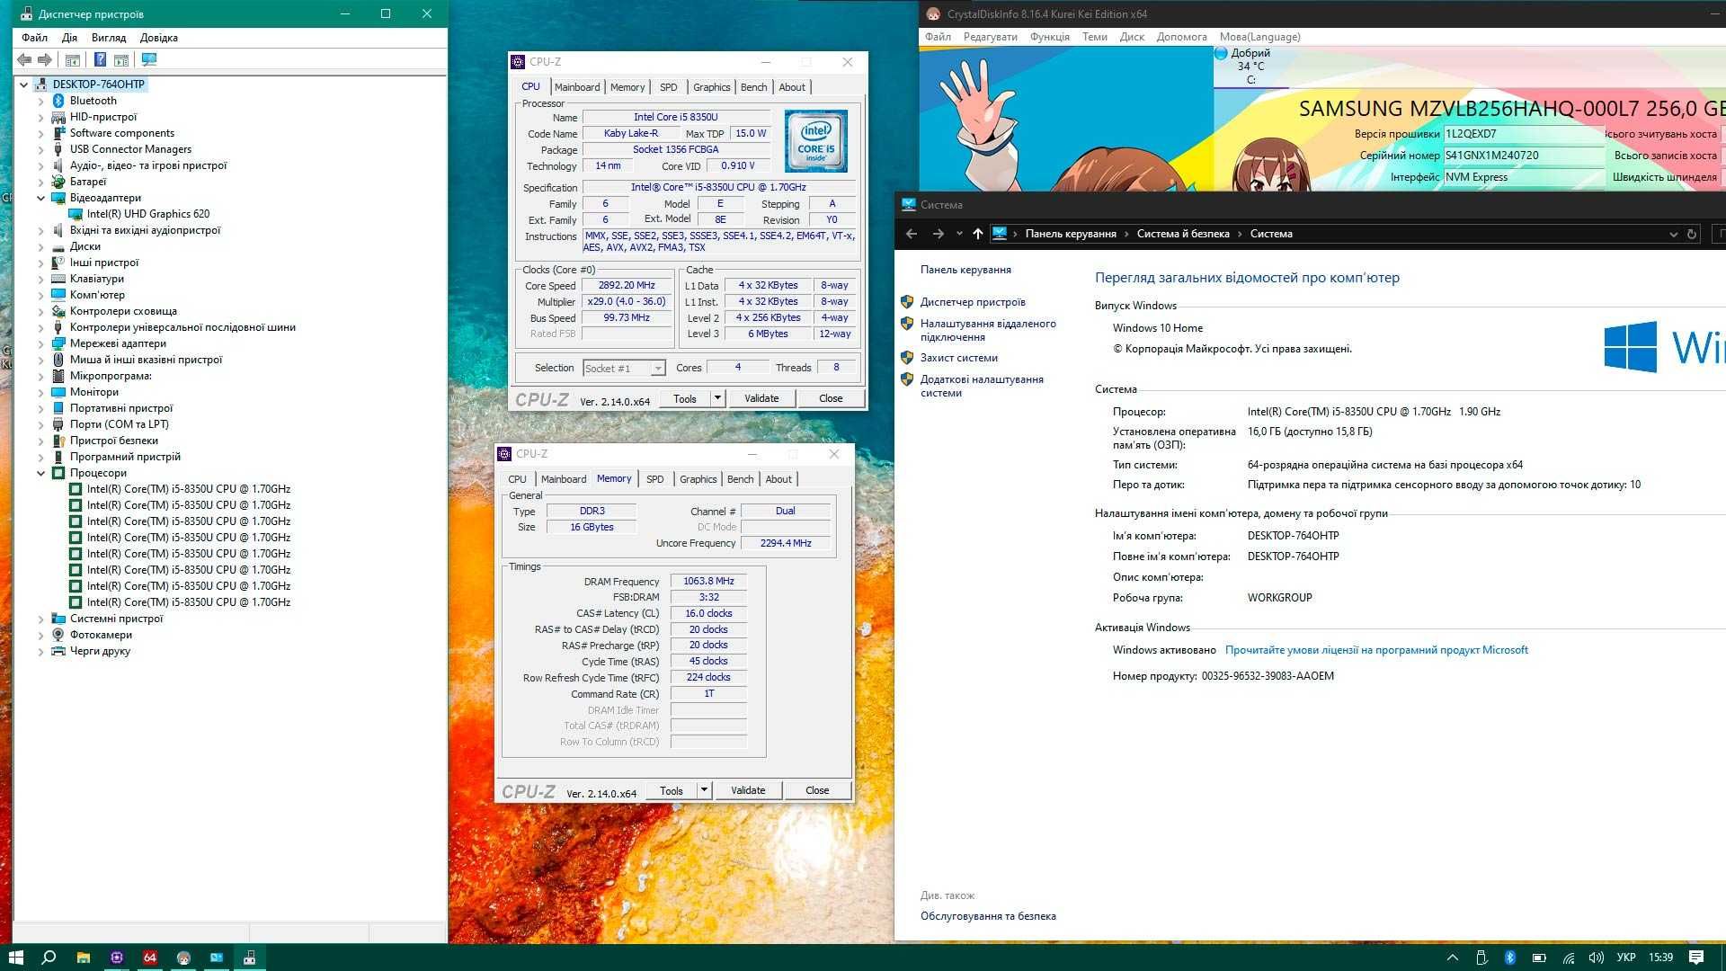Collapse the DESKTOP-764OHTP root node

(24, 85)
